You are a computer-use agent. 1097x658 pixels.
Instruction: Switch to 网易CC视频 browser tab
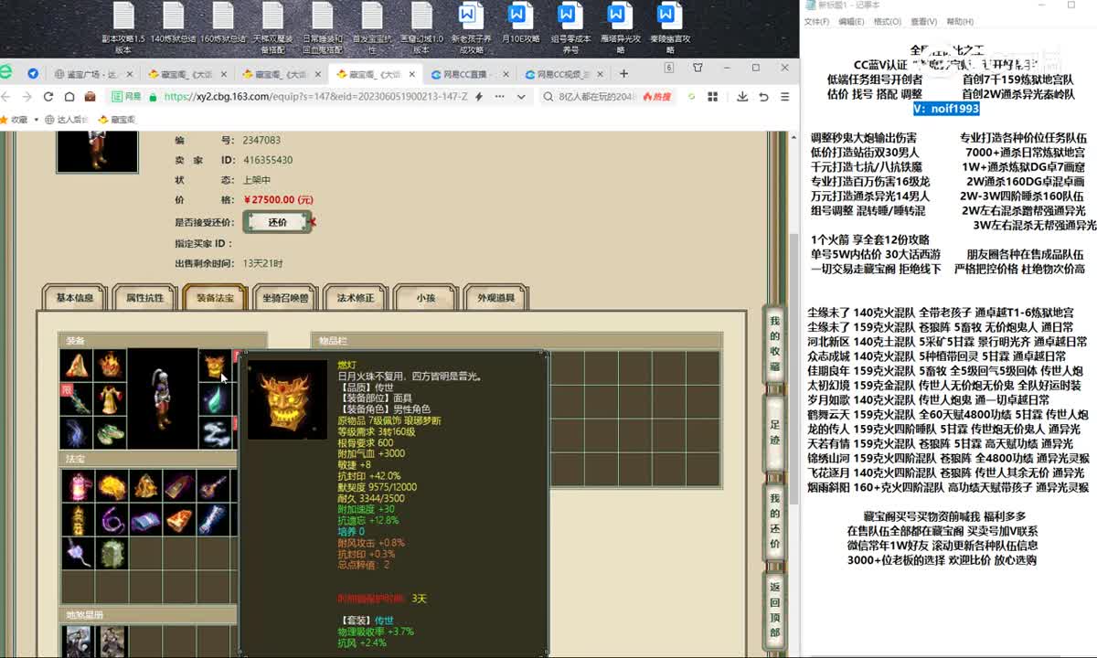[x=565, y=74]
